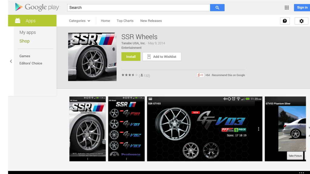Viewport: 310px width, 174px height.
Task: Open the GTV03 Phantom Silver screenshot
Action: tap(285, 129)
